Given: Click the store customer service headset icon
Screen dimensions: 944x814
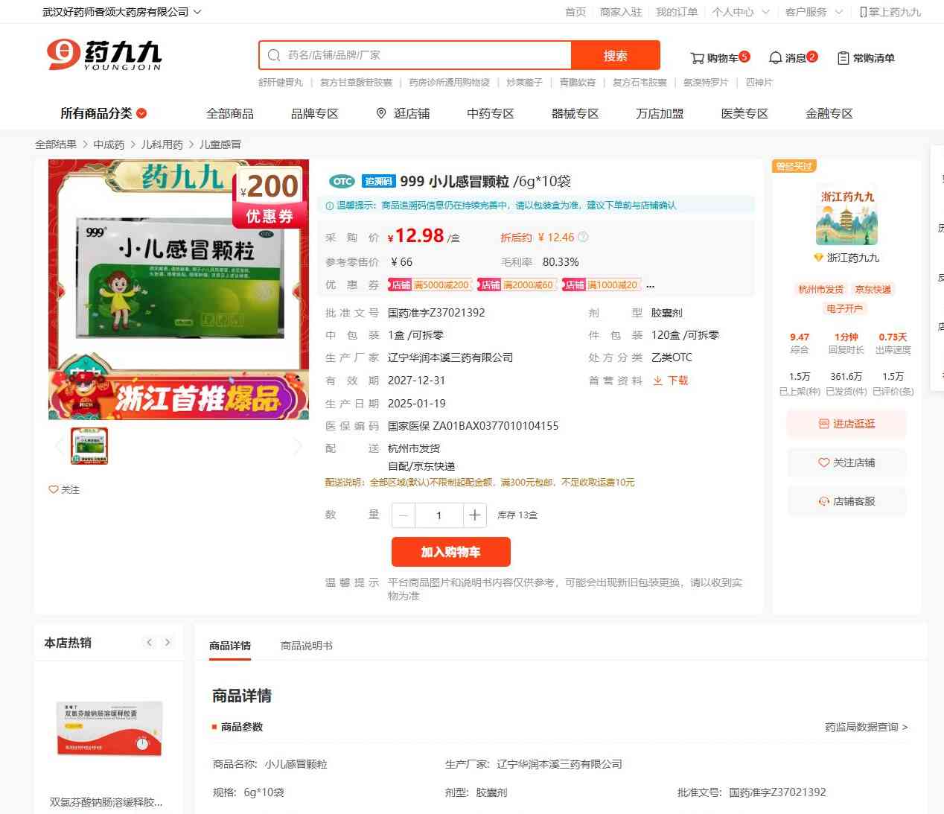Looking at the screenshot, I should click(x=823, y=501).
